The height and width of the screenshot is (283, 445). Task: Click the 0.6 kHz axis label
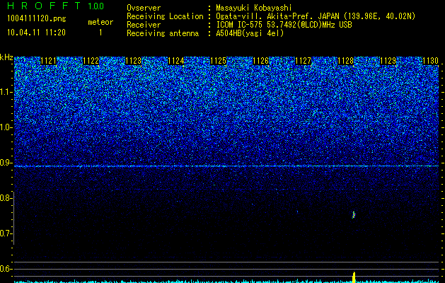(x=6, y=269)
